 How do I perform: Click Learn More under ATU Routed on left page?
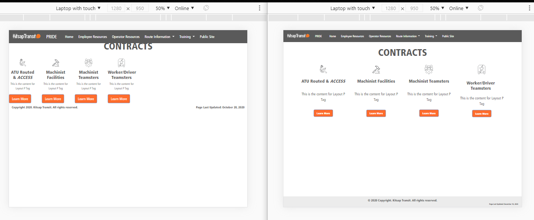20,99
